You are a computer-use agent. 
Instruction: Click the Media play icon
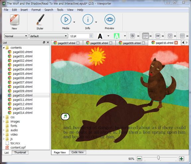click(x=66, y=19)
